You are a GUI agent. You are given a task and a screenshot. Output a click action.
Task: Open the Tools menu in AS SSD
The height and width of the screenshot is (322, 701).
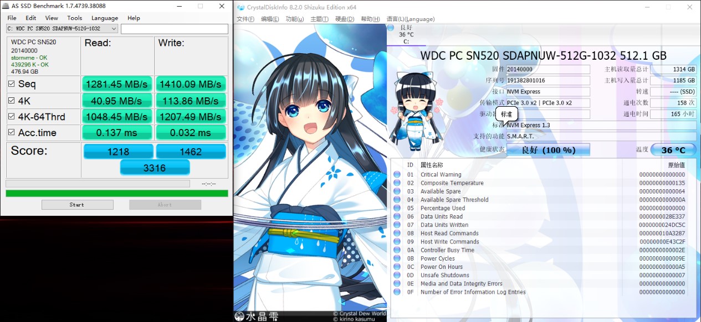pyautogui.click(x=75, y=18)
